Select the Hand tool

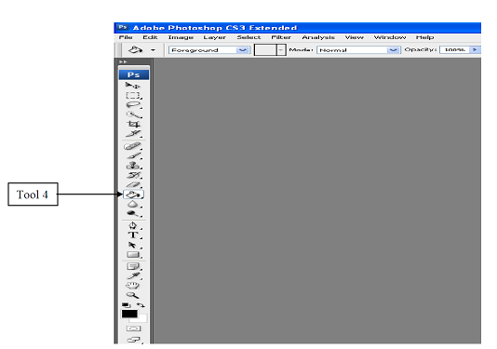(132, 286)
